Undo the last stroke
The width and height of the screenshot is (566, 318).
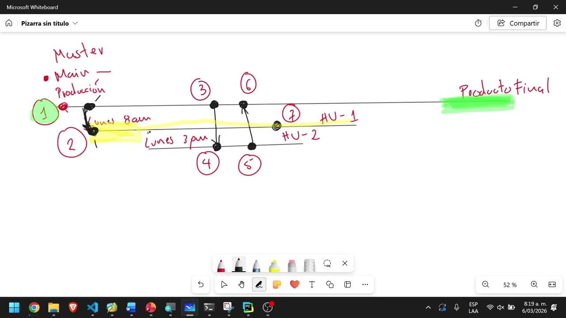tap(201, 285)
